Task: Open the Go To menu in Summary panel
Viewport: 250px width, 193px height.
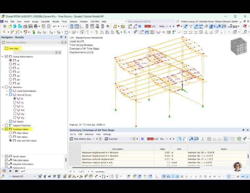Action: (x=73, y=134)
